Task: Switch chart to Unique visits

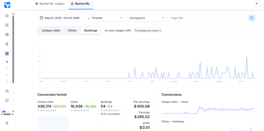Action: [51, 30]
